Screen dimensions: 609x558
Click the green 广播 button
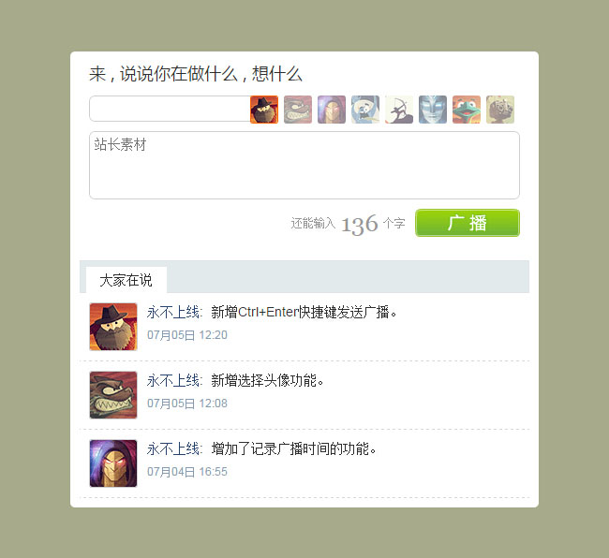pos(468,223)
